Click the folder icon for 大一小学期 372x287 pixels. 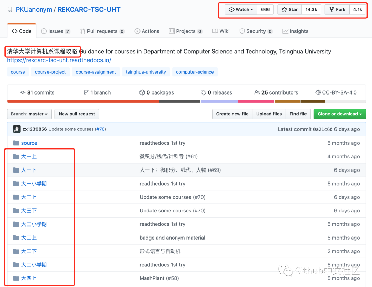16,184
